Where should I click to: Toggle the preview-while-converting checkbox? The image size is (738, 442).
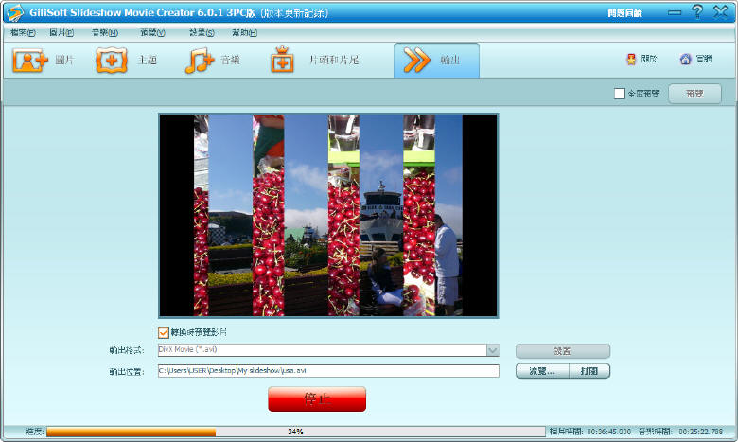click(x=164, y=332)
